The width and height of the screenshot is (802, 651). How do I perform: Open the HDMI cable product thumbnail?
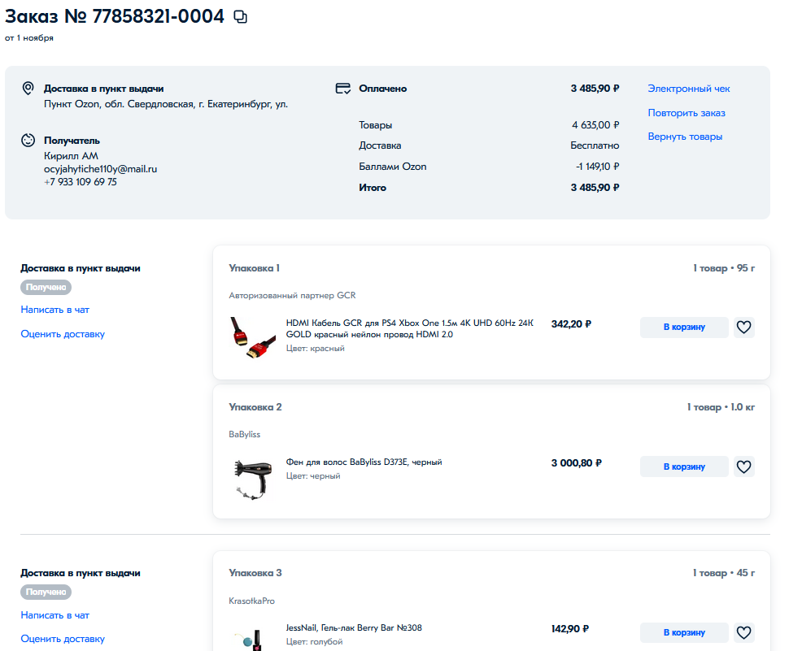click(253, 337)
